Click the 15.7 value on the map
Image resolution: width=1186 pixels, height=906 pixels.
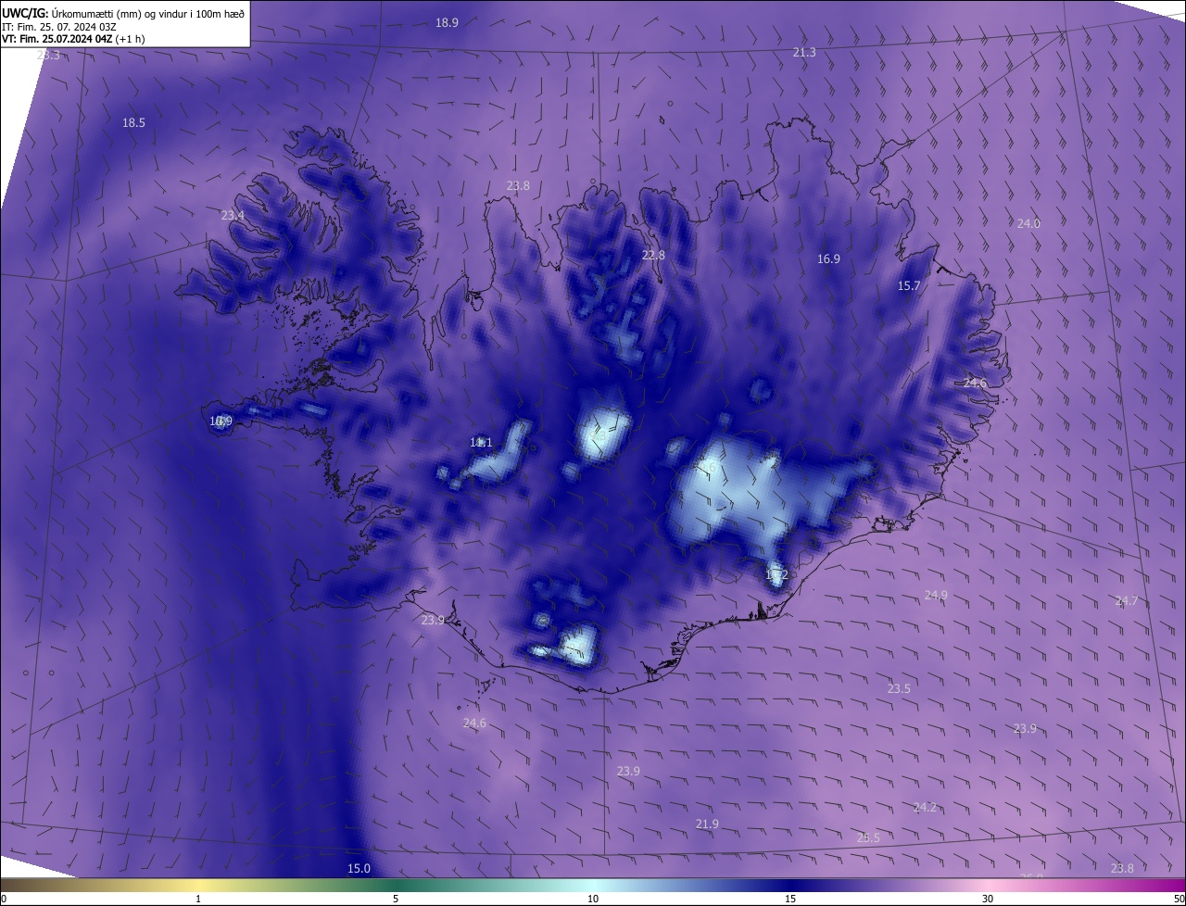coord(909,286)
